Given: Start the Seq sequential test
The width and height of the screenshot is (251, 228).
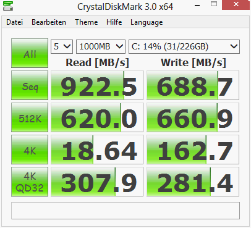Looking at the screenshot, I should click(x=30, y=85).
